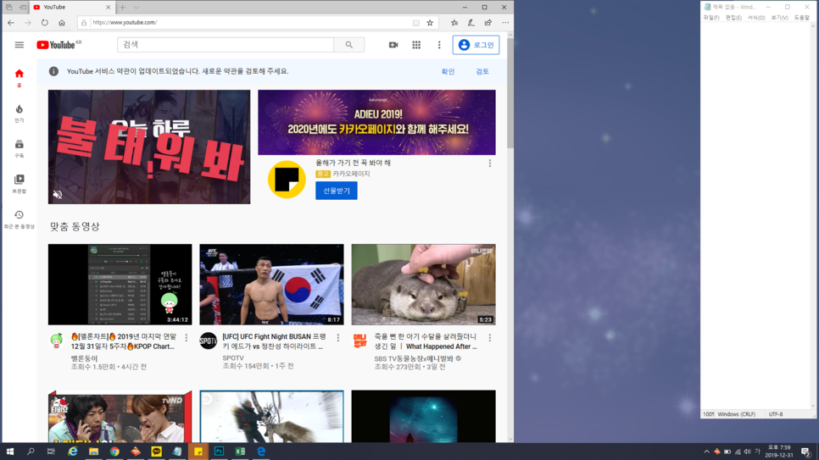
Task: Click the UFC Fight Night BUSAN title
Action: pos(274,341)
